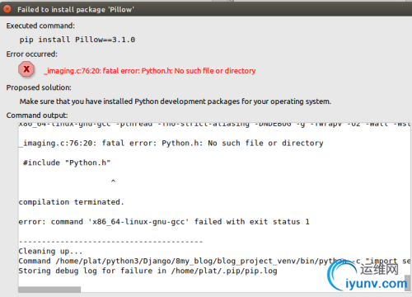This screenshot has height=297, width=412.
Task: Click the Python development packages suggestion text
Action: 176,101
